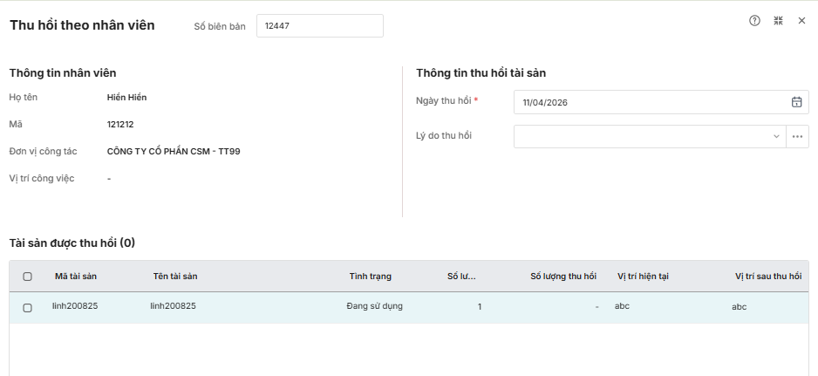Expand the Lý do thu hồi dropdown arrow

pyautogui.click(x=776, y=136)
